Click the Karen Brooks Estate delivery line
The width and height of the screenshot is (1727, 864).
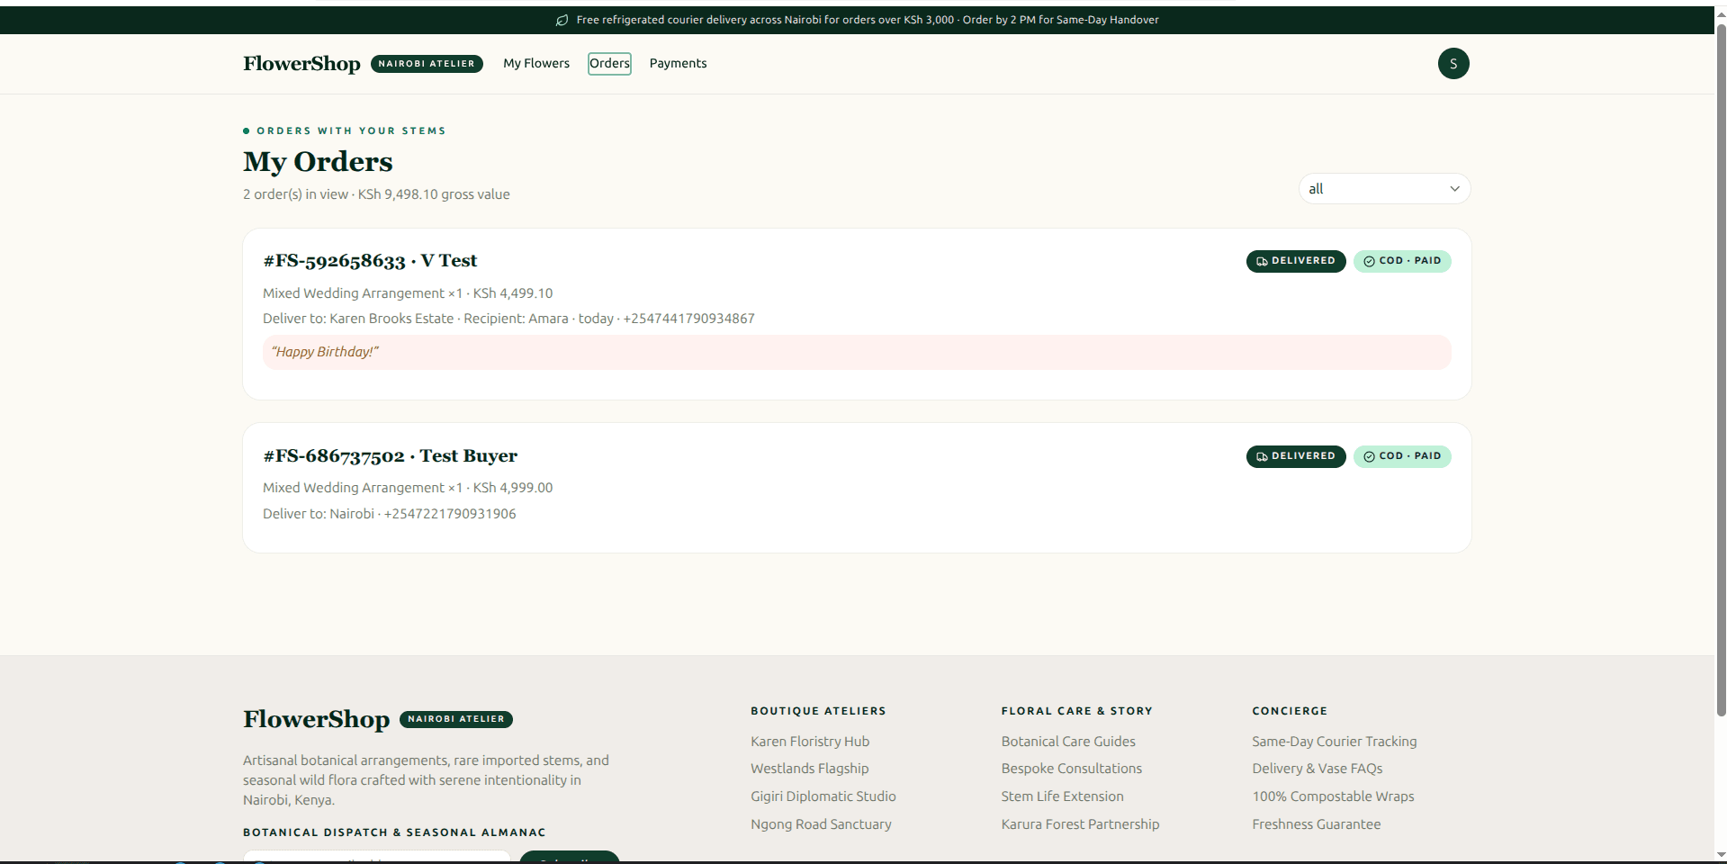[x=508, y=319]
